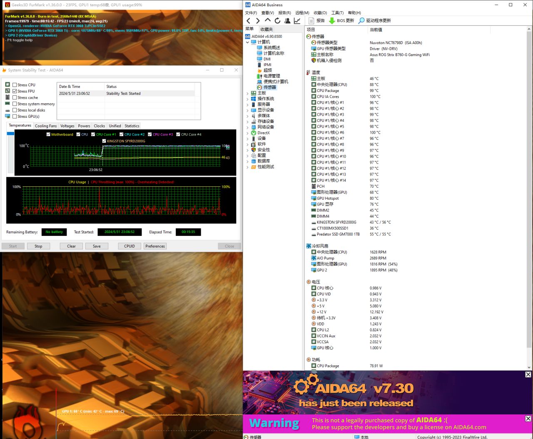Viewport: 533px width, 439px height.
Task: Open the 查看(V) menu
Action: click(268, 13)
